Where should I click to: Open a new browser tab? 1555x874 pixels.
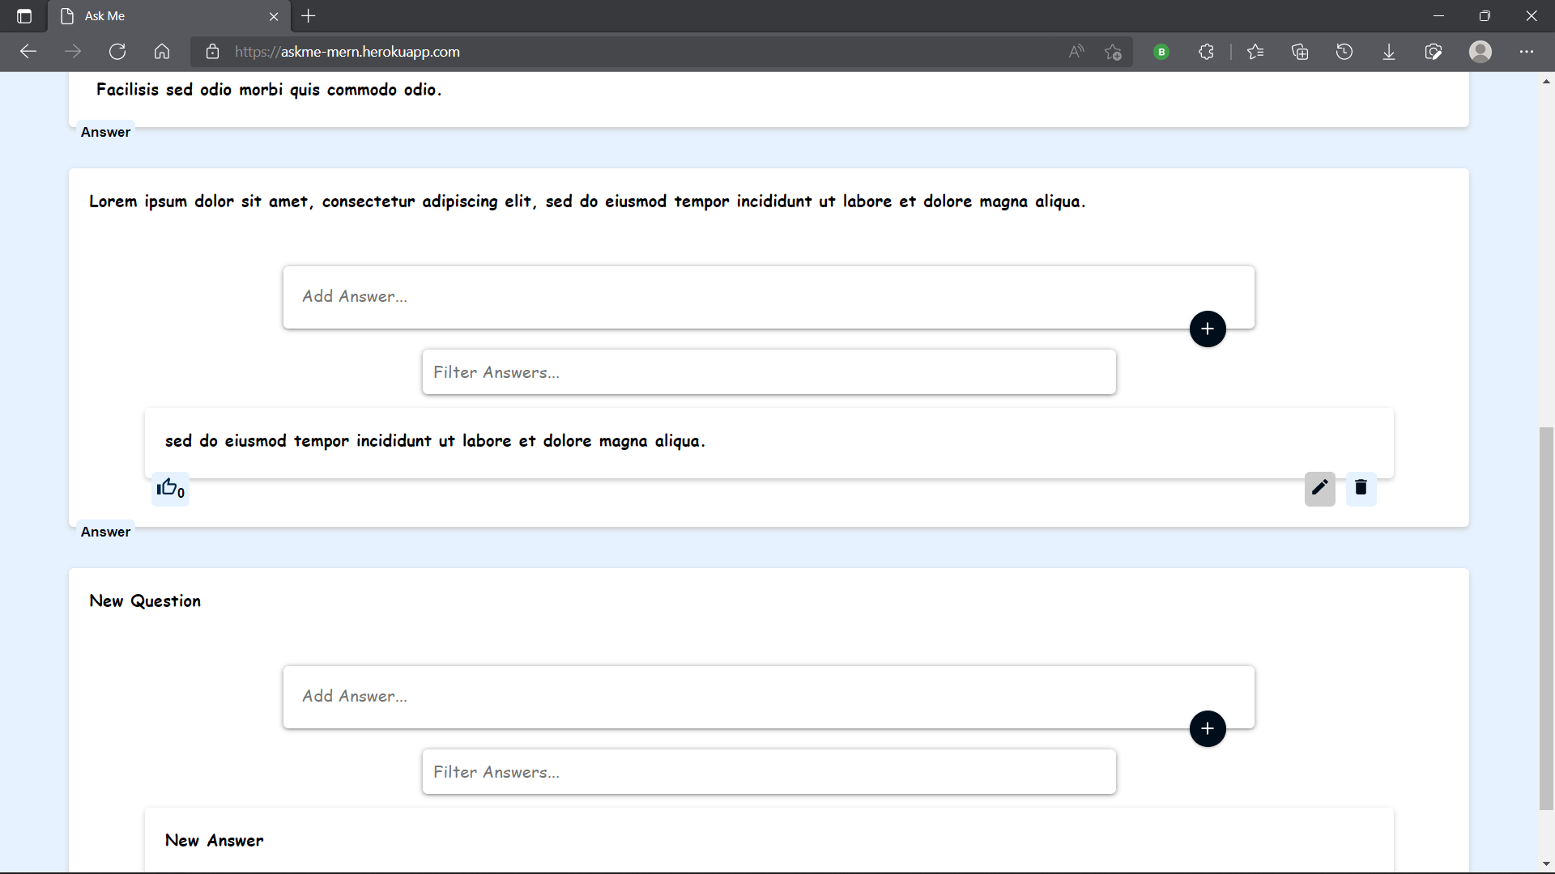[x=309, y=16]
